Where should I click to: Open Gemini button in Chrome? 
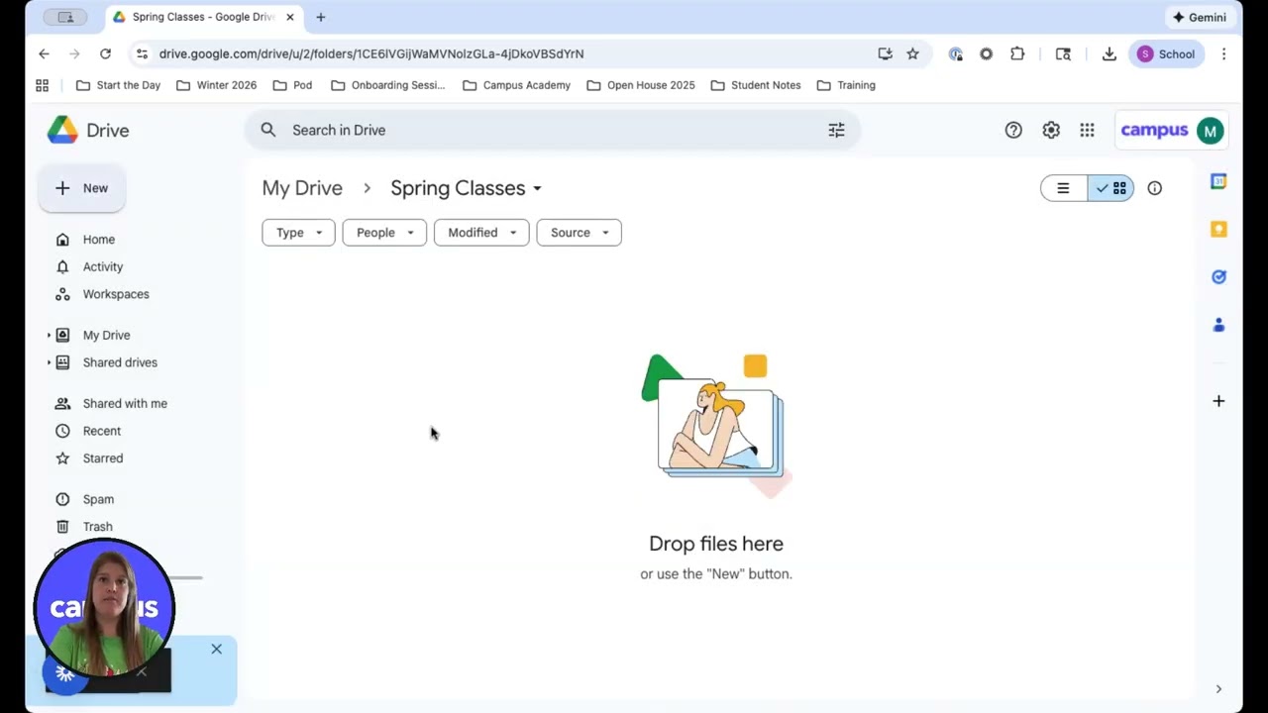point(1200,17)
